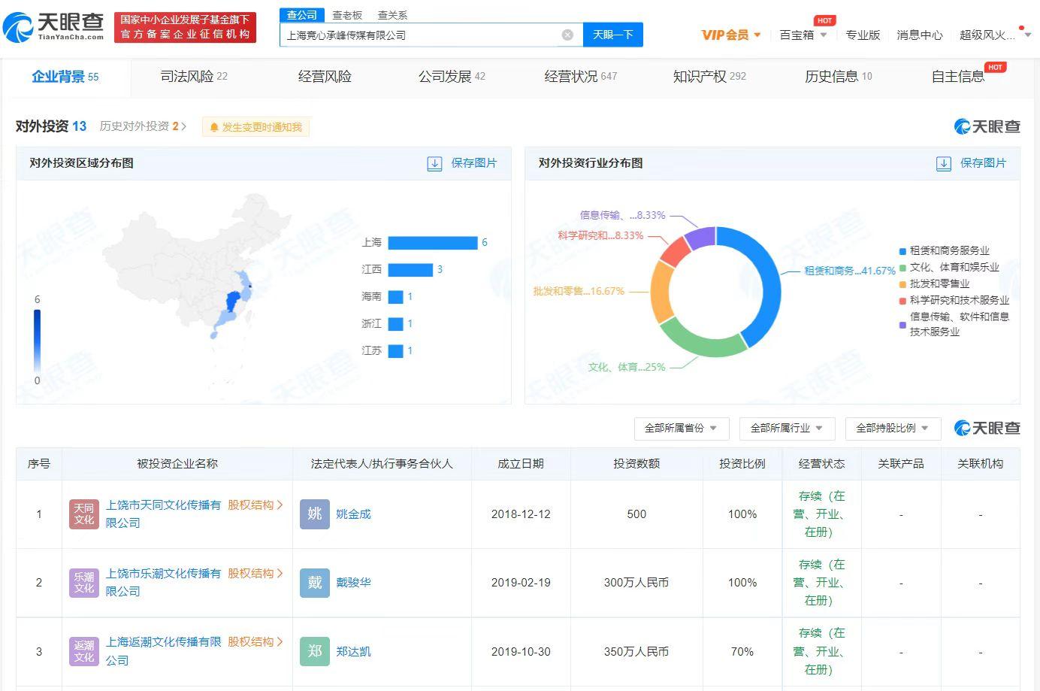
Task: Click the 上海 bar in the region chart
Action: point(433,242)
